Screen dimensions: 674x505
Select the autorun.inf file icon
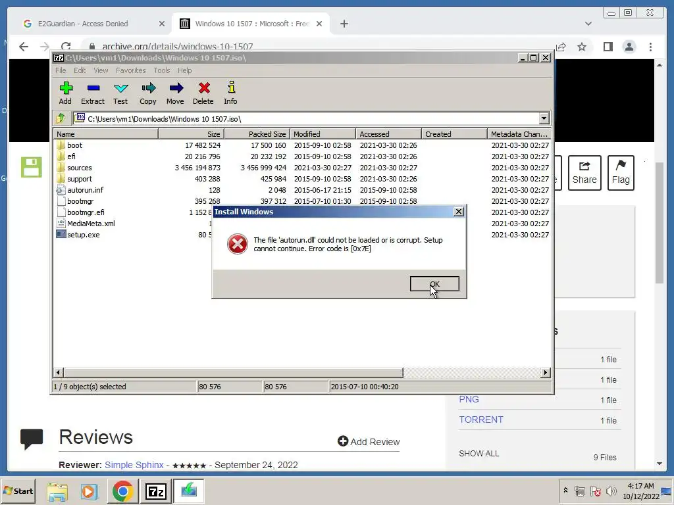point(61,190)
